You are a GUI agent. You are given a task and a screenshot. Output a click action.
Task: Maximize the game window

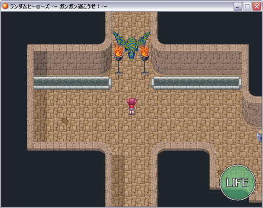(247, 6)
